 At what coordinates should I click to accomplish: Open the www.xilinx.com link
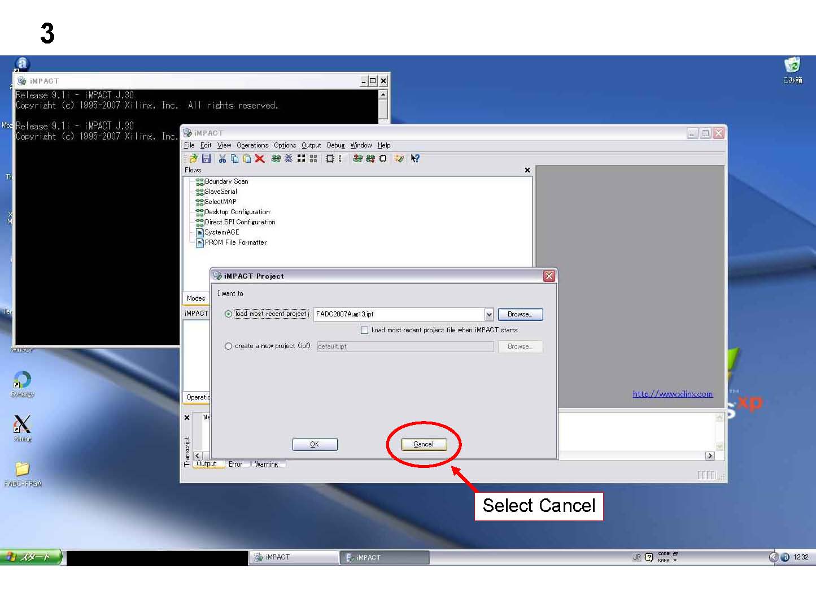point(673,394)
